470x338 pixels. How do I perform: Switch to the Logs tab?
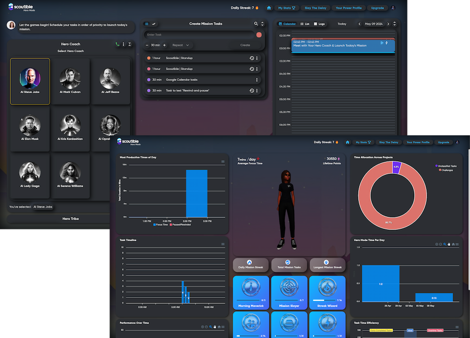[319, 24]
